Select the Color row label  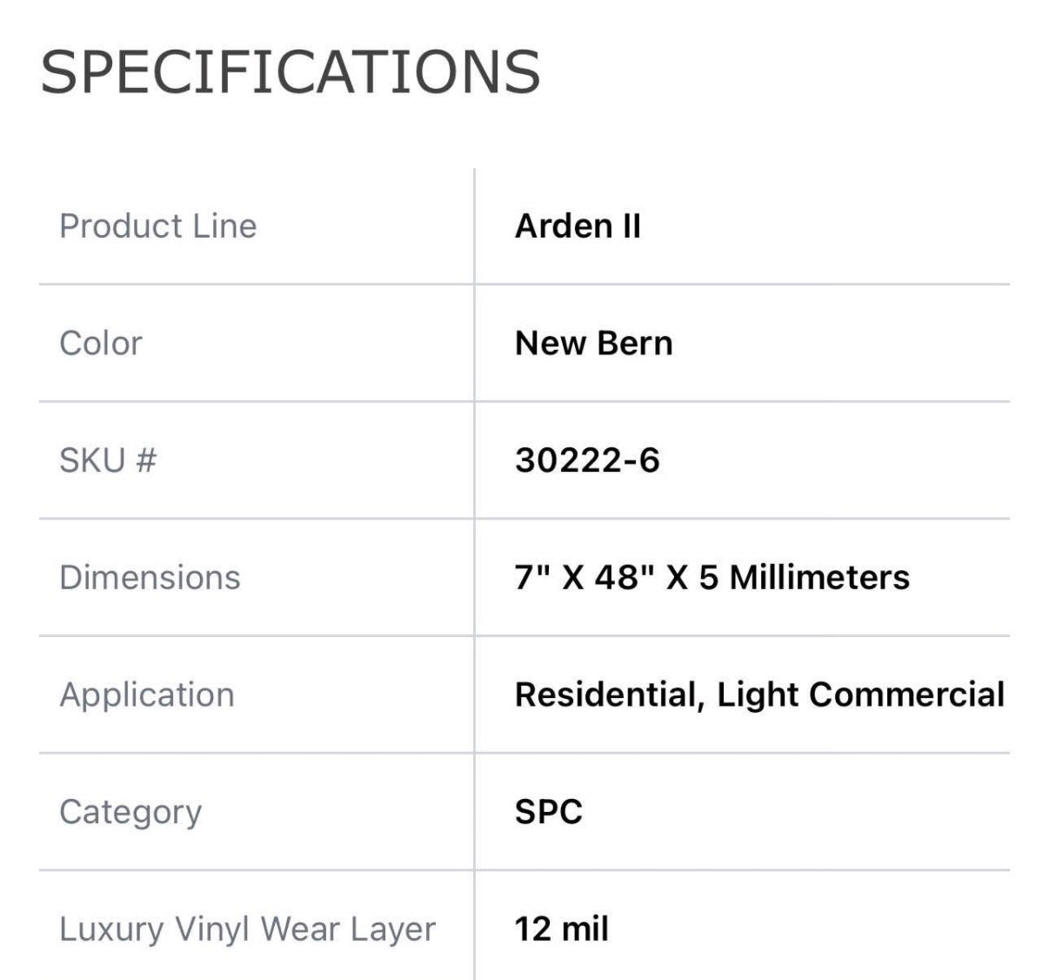[x=100, y=343]
